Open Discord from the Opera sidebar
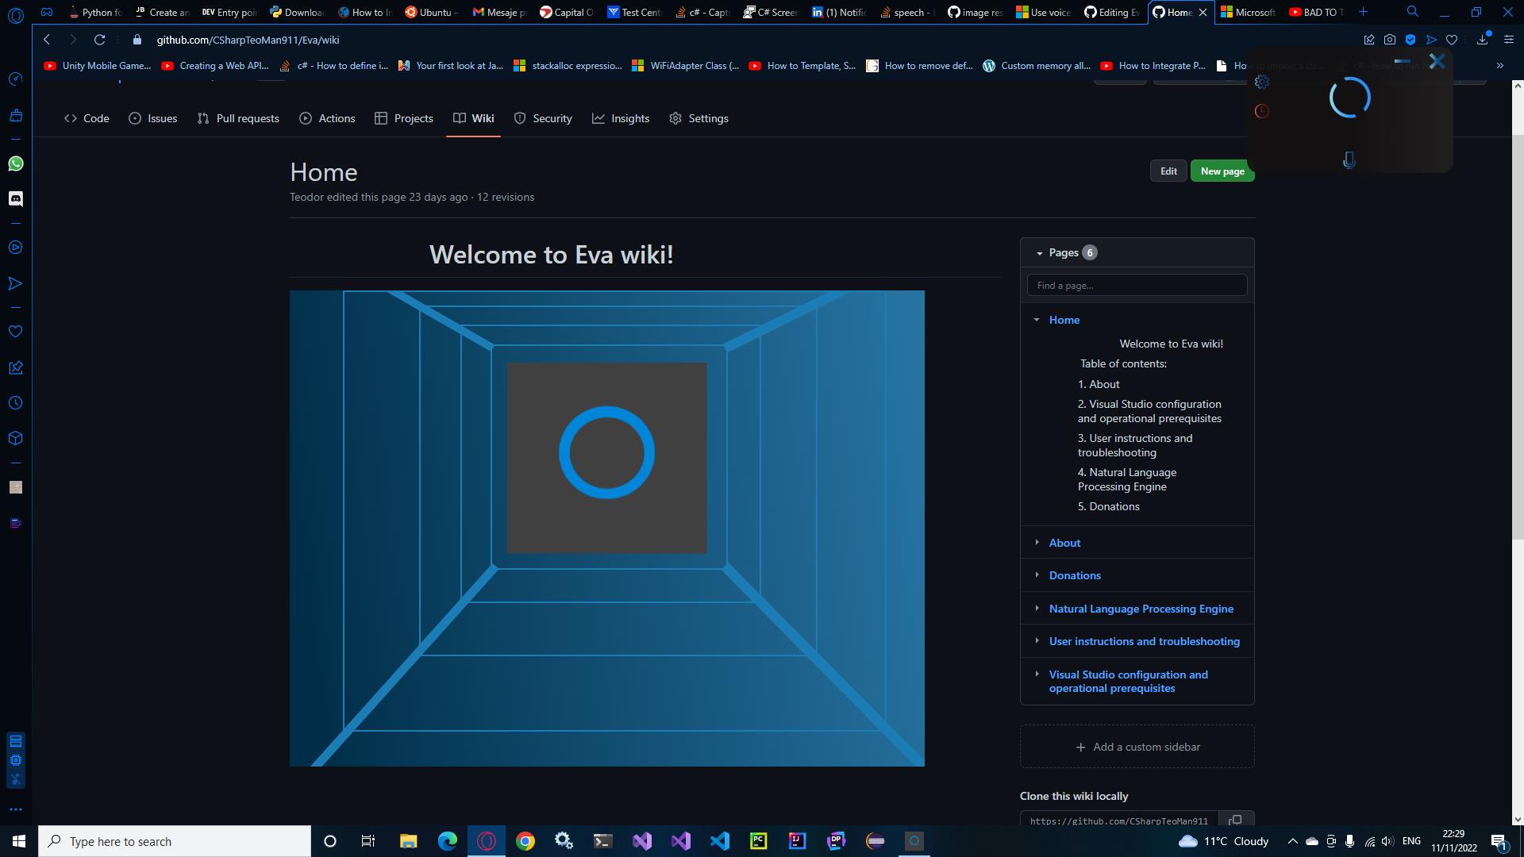This screenshot has width=1524, height=857. [x=15, y=198]
